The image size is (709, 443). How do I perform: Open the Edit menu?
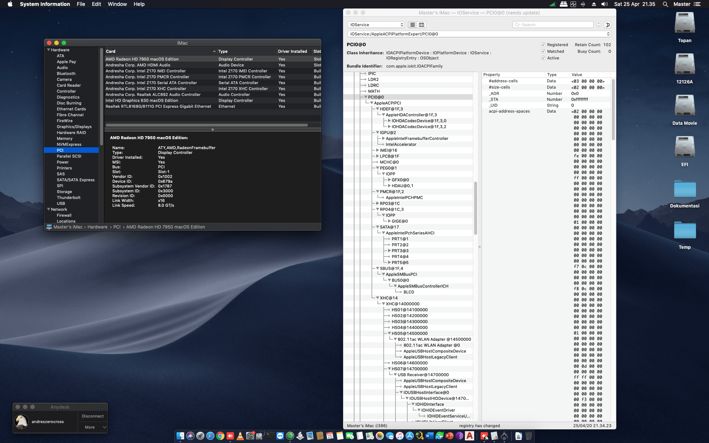[96, 4]
